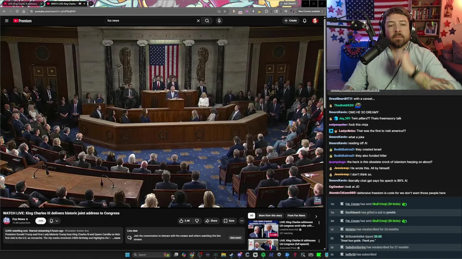
Task: Click the Join channel button
Action: point(40,221)
